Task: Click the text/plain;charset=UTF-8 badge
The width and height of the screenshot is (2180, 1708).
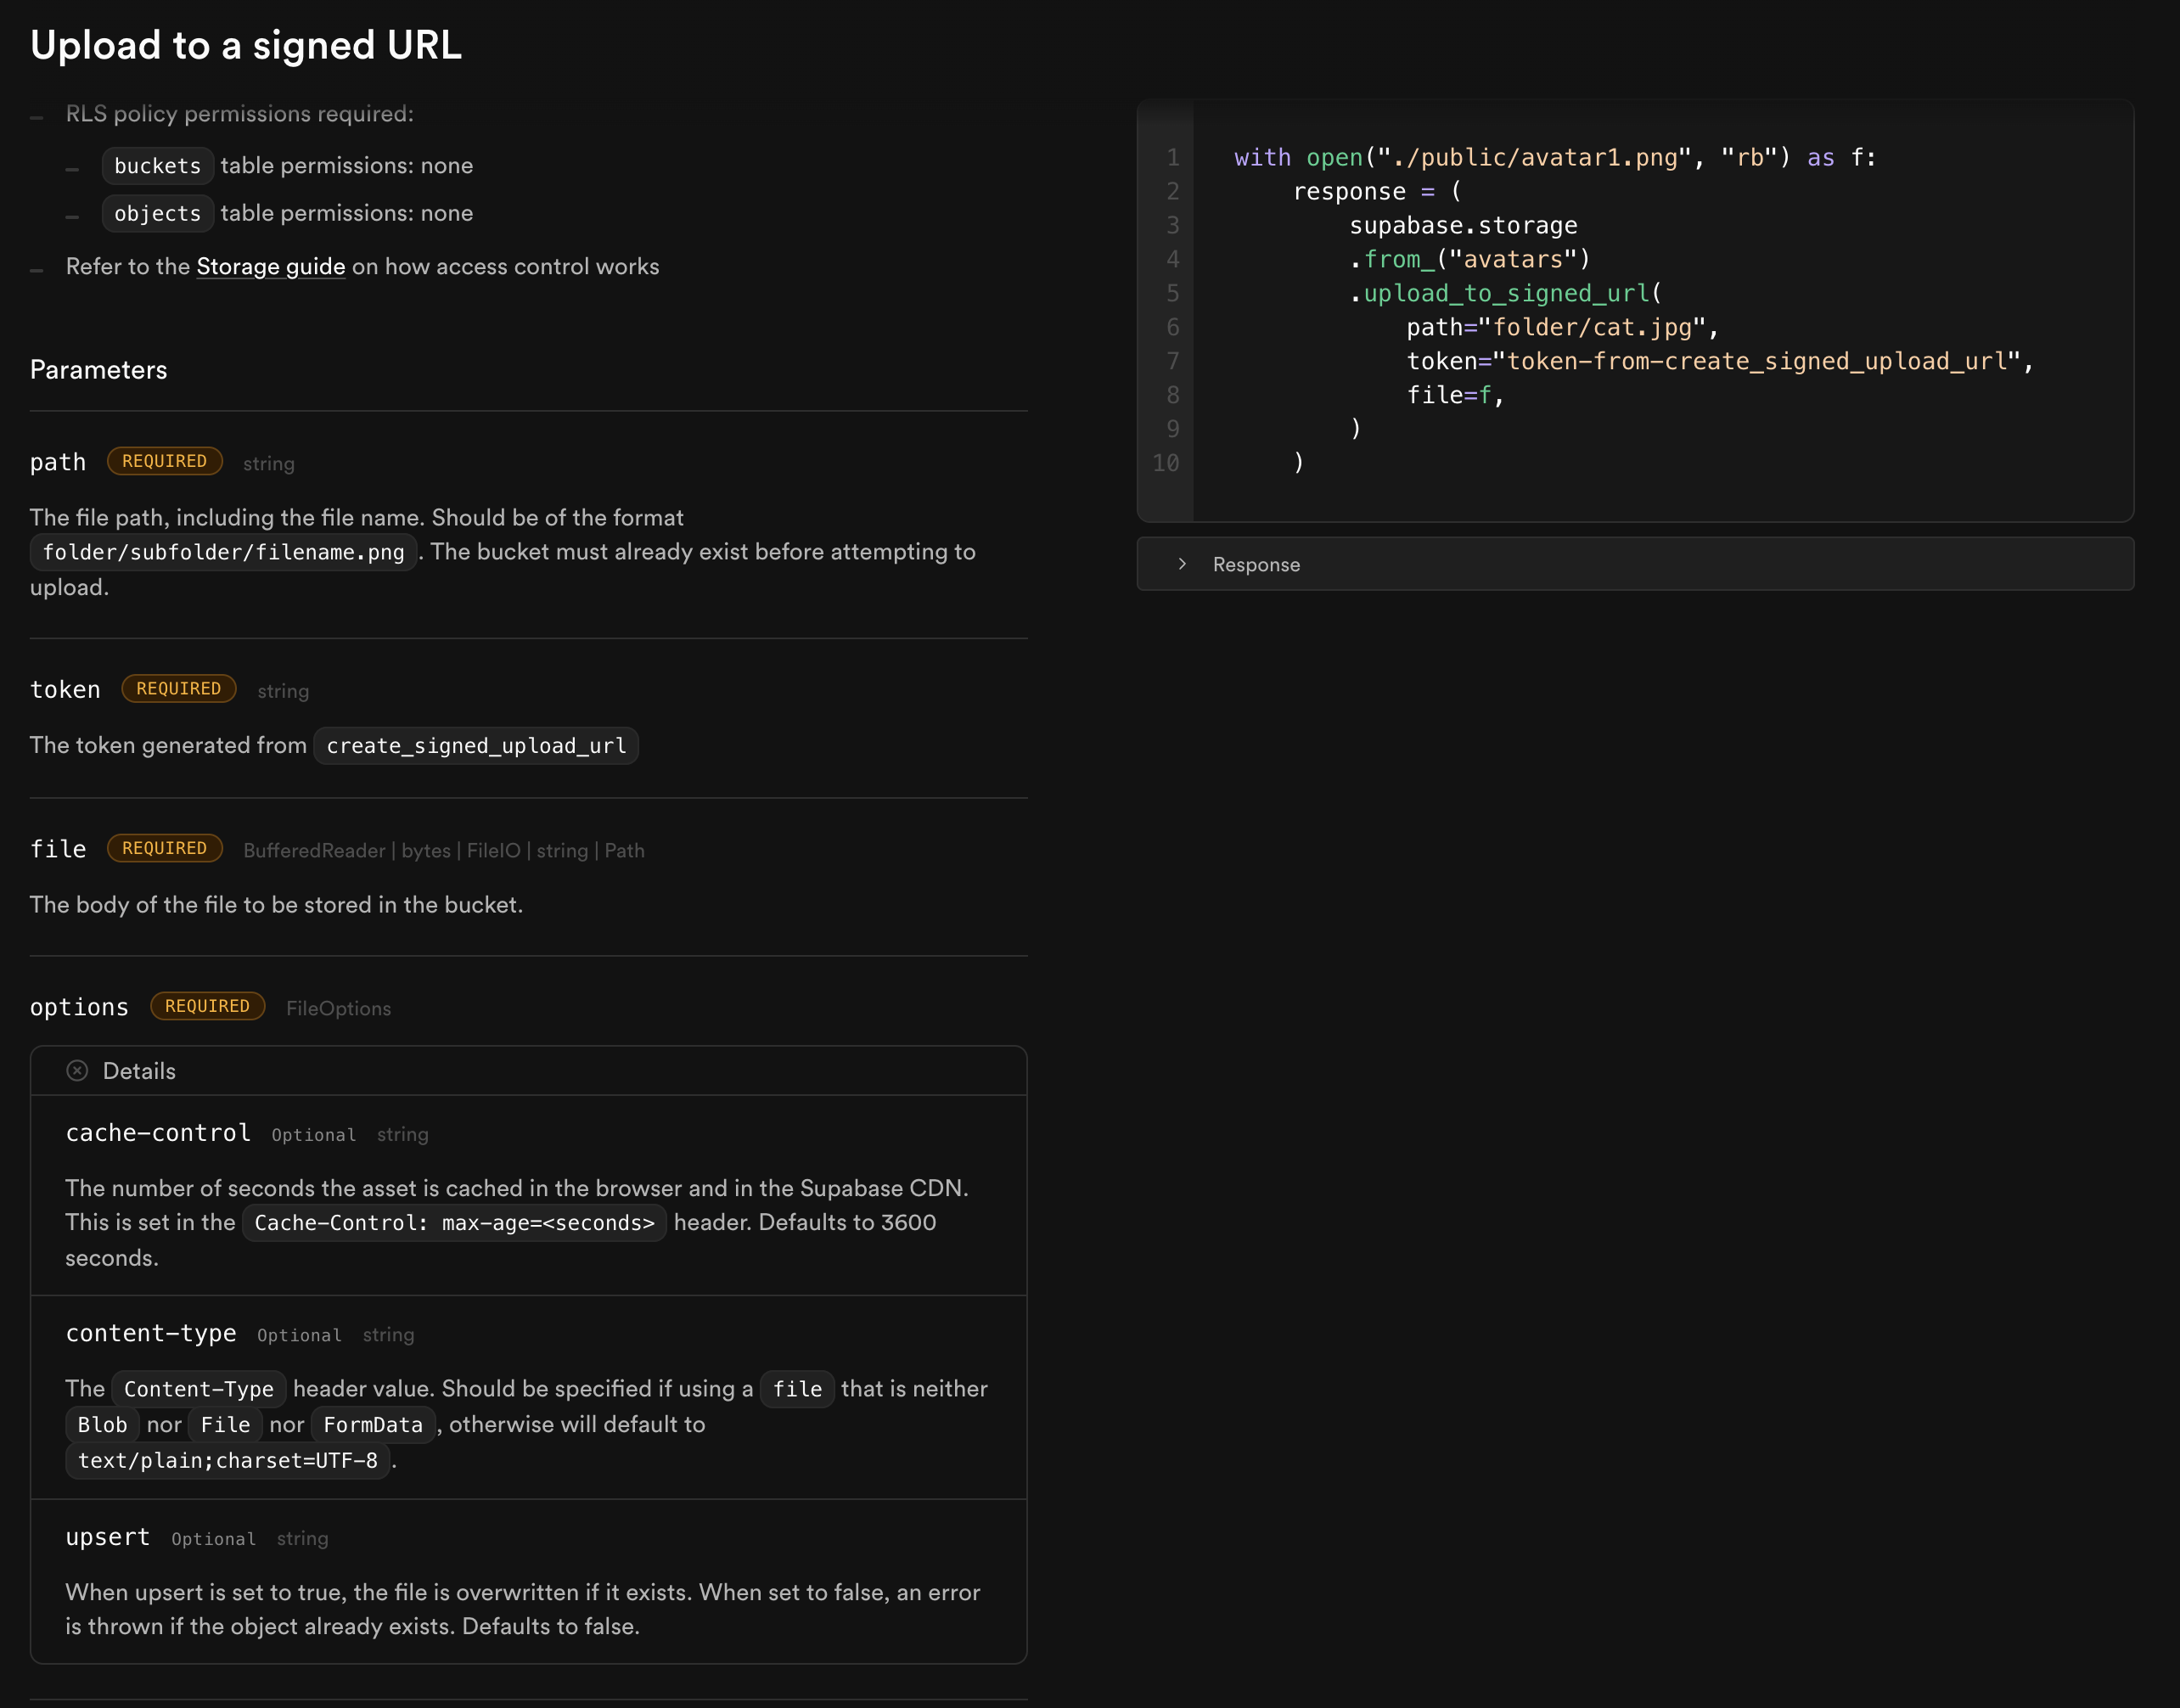Action: click(x=228, y=1460)
